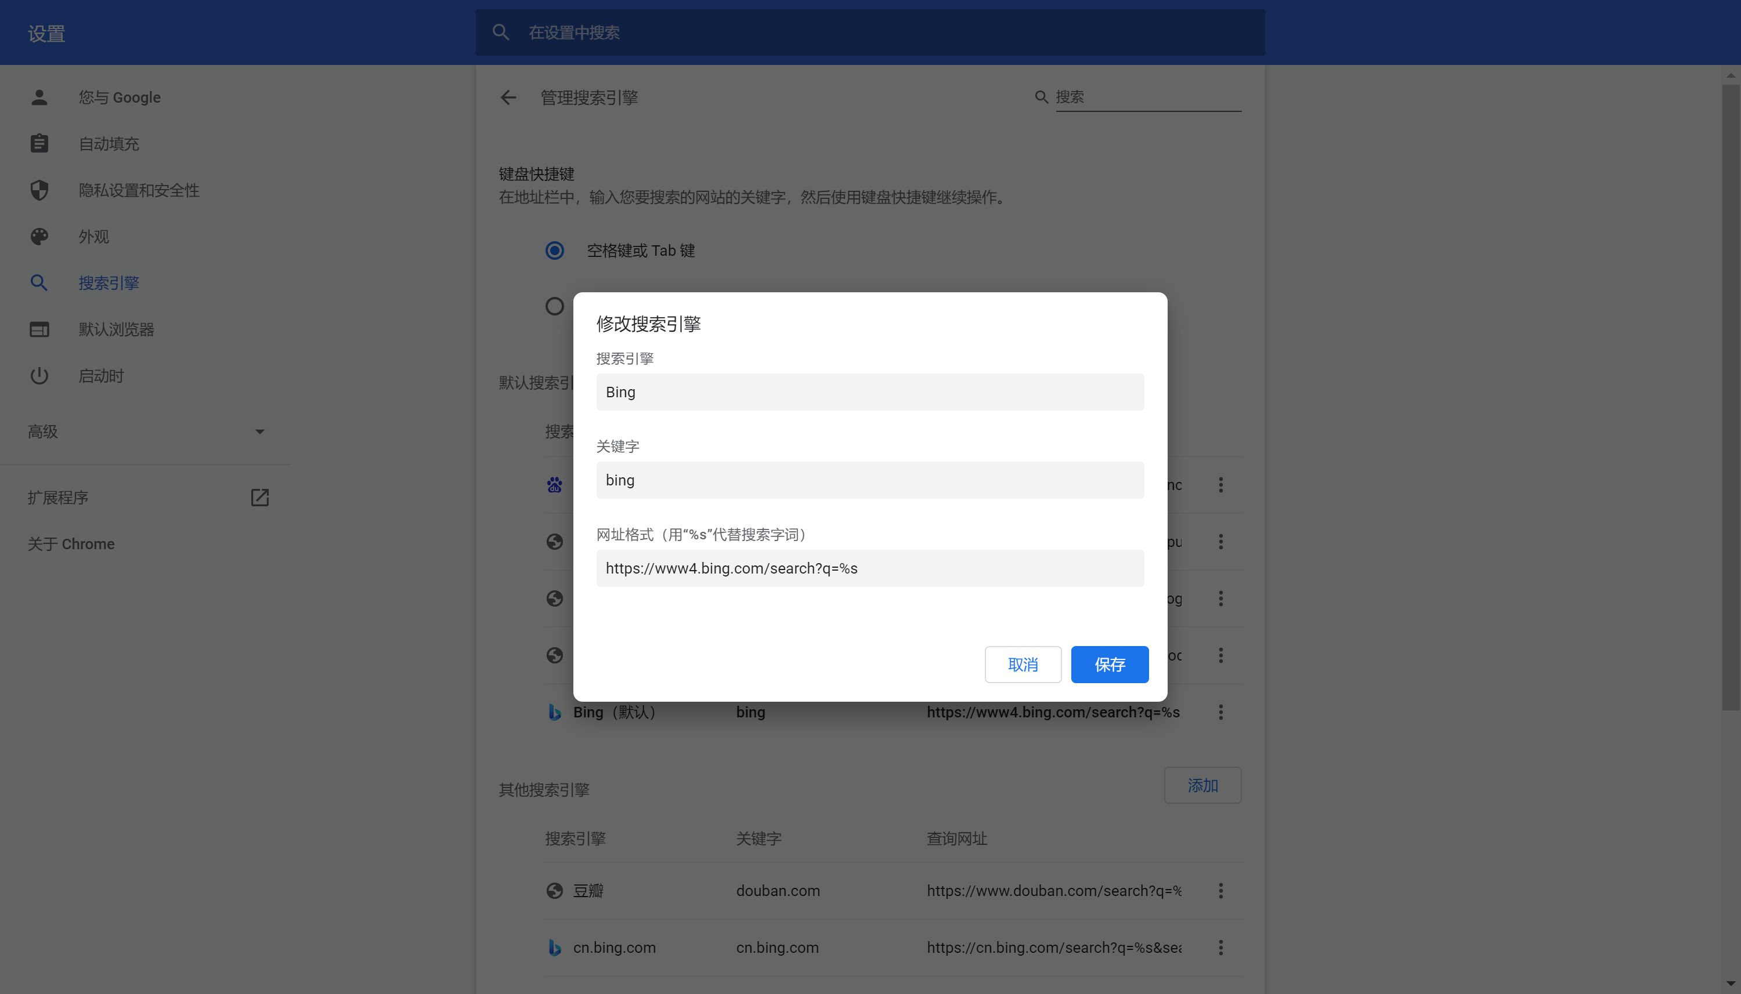Click the https://www4.bing.com/search URL in default list
The width and height of the screenshot is (1741, 994).
[x=1053, y=712]
